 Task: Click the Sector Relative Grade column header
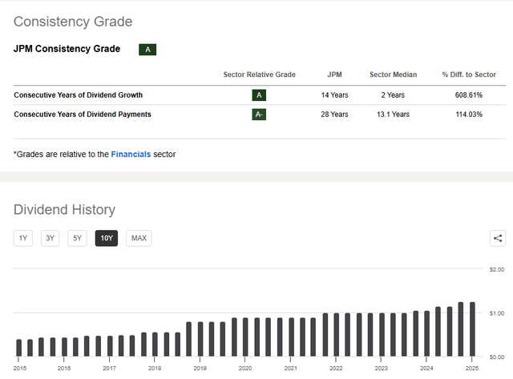(x=259, y=75)
